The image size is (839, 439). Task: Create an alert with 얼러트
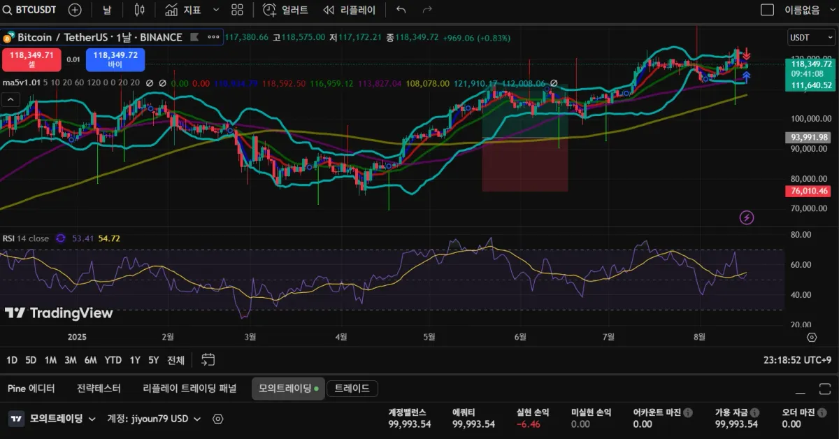tap(285, 10)
